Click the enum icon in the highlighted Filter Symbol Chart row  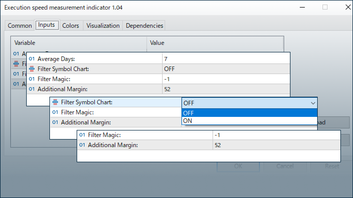click(55, 102)
